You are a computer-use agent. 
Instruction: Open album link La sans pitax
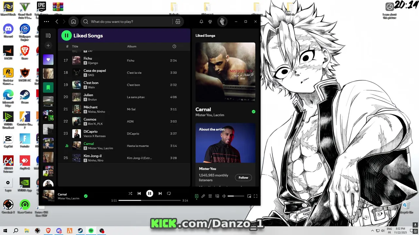coord(136,97)
